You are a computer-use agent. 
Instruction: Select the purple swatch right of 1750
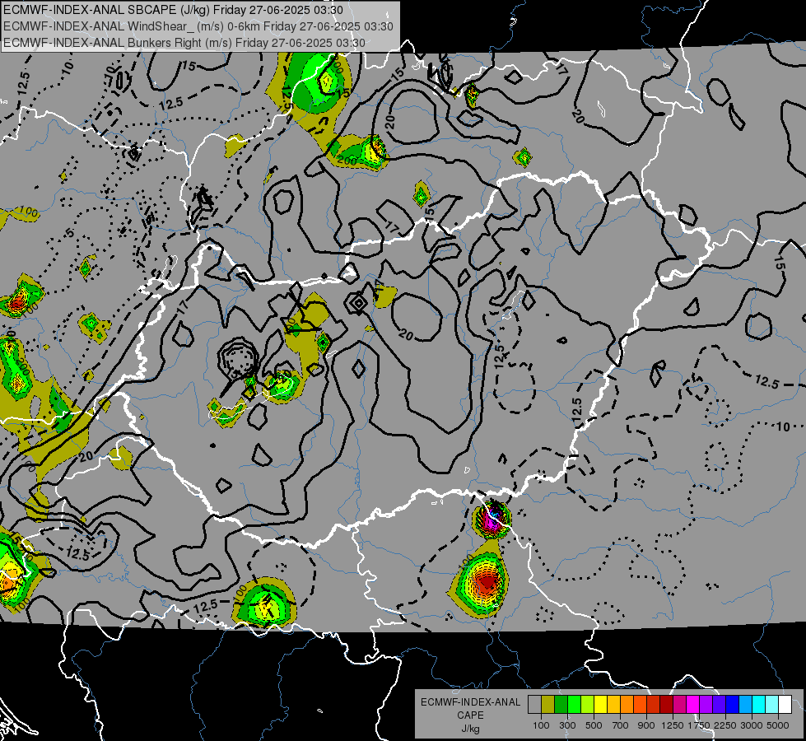[706, 704]
